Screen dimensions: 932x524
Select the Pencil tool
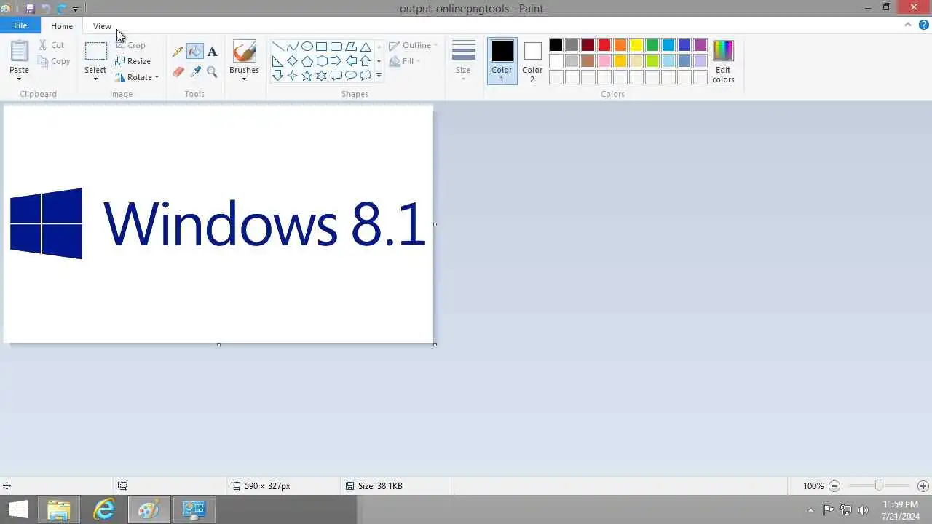pyautogui.click(x=178, y=52)
